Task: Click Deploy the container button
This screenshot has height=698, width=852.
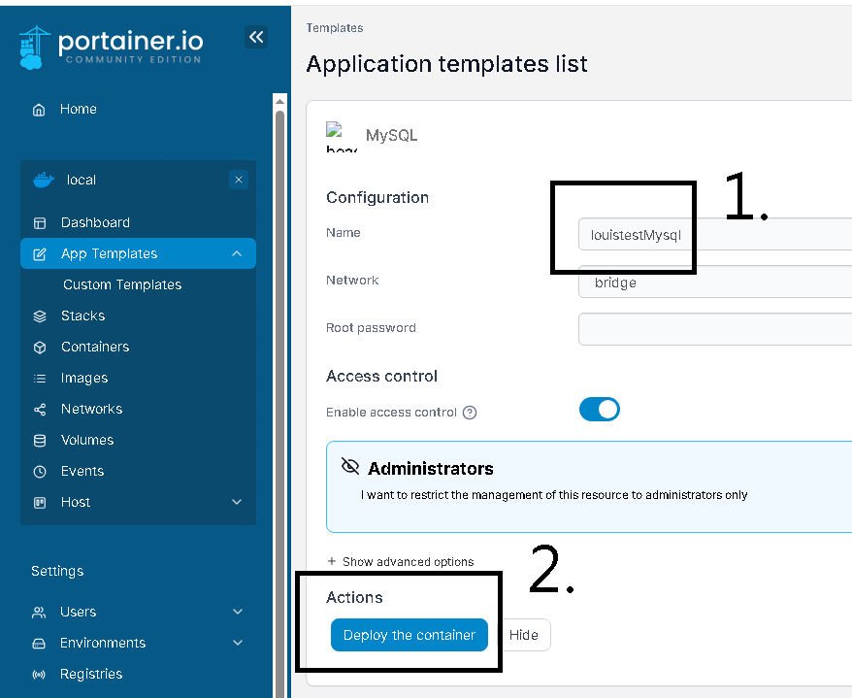Action: click(x=410, y=635)
